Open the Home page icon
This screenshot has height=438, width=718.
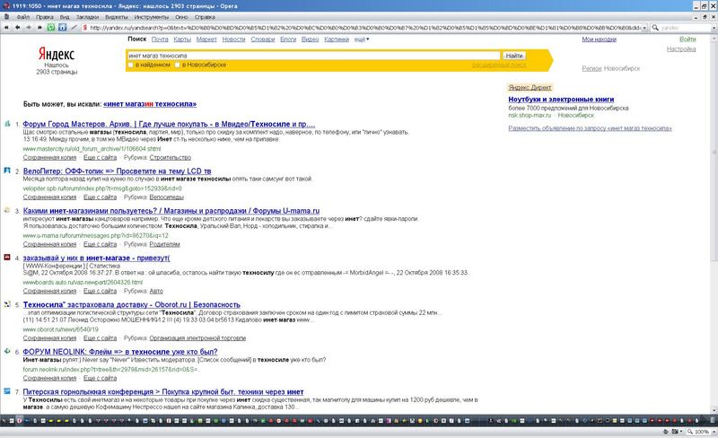tap(62, 28)
